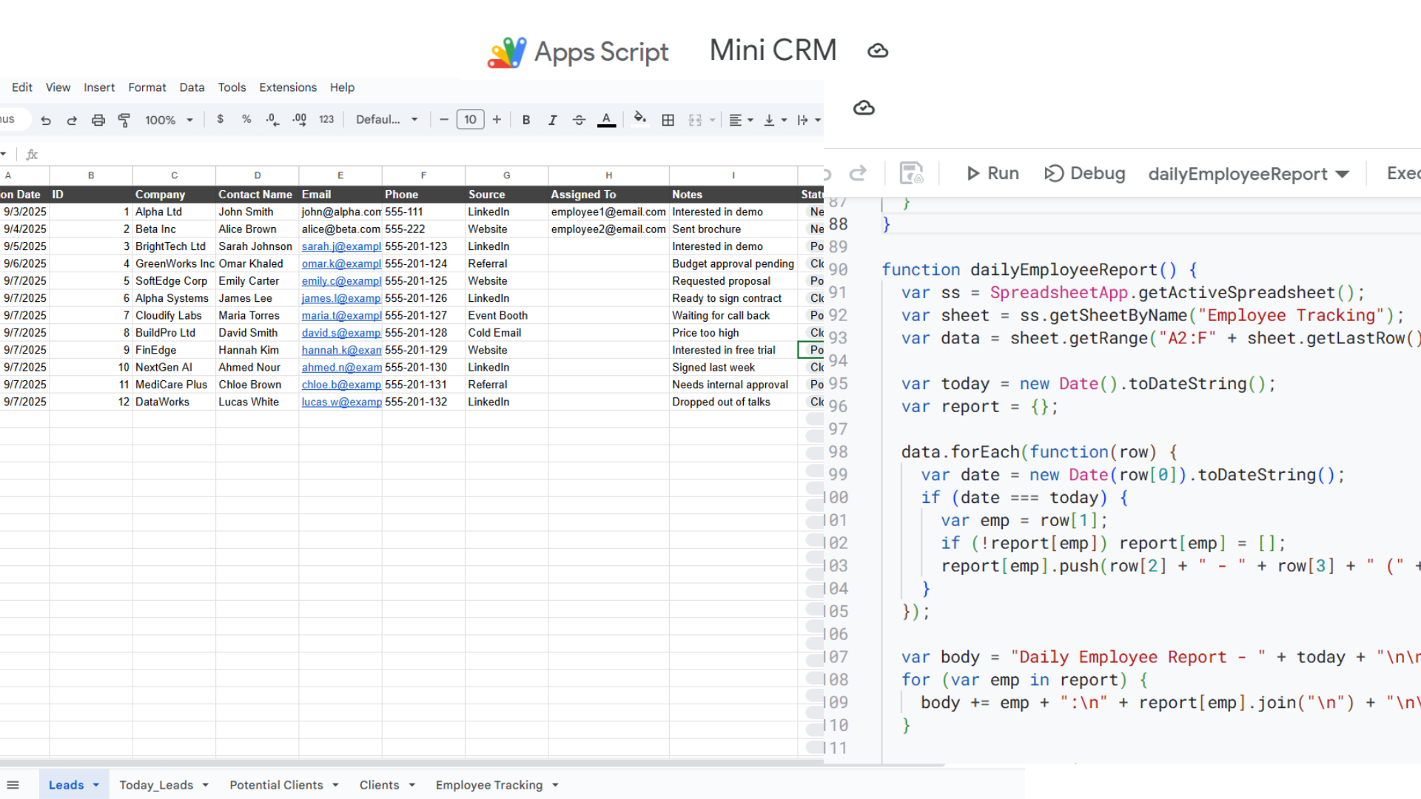Toggle bold formatting
This screenshot has height=799, width=1421.
525,119
